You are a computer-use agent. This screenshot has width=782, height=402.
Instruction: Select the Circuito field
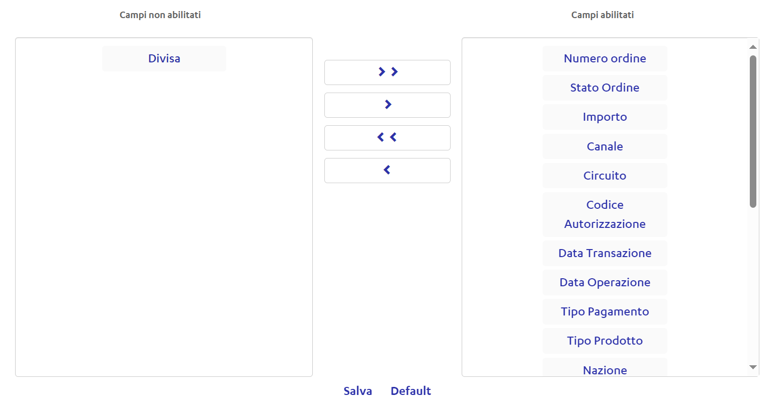point(604,176)
